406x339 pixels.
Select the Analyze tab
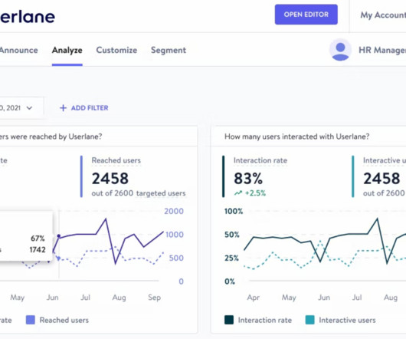[x=67, y=50]
